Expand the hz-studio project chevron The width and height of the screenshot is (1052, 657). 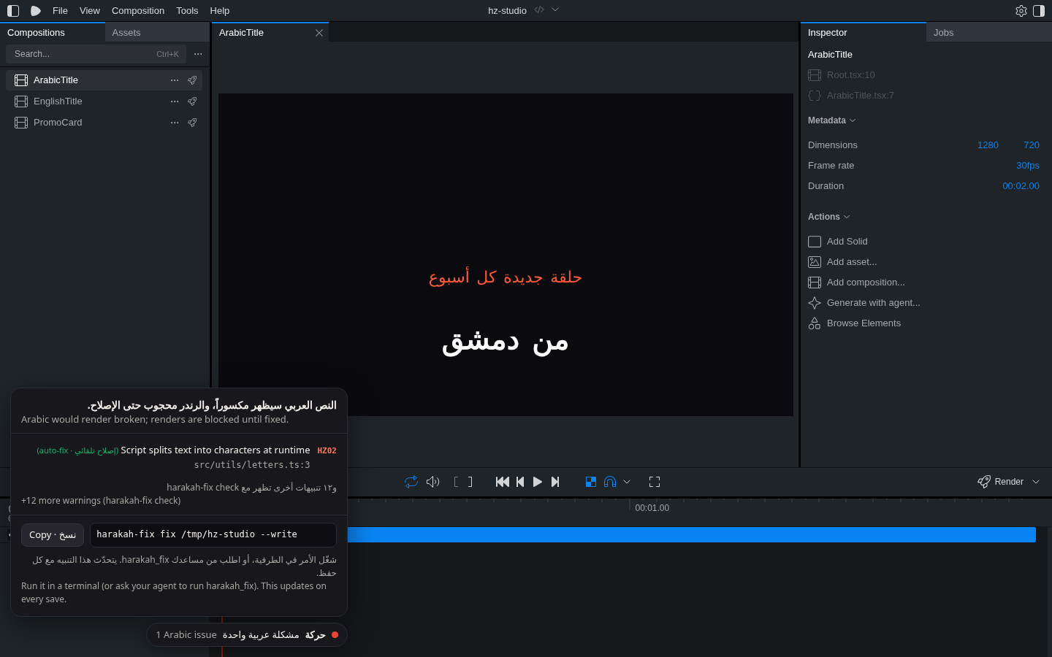tap(555, 10)
